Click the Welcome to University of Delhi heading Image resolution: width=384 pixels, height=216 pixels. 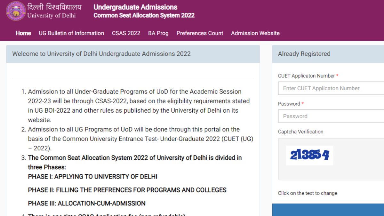coord(101,54)
